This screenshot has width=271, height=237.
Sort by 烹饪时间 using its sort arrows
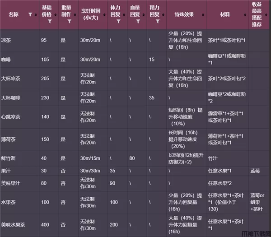tap(104, 15)
